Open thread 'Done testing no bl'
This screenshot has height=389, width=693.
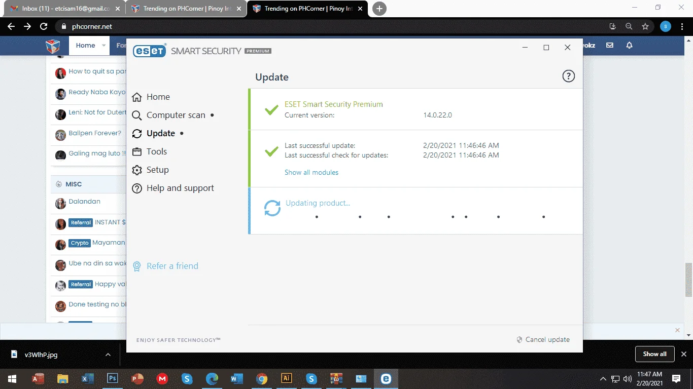click(97, 304)
